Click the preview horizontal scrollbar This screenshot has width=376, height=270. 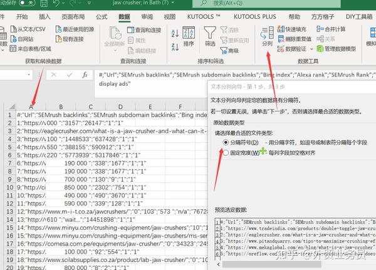pos(271,264)
